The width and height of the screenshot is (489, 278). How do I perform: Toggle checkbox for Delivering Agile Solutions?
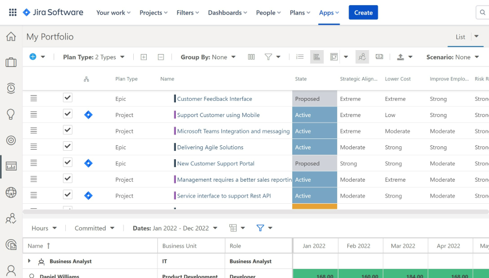click(67, 146)
